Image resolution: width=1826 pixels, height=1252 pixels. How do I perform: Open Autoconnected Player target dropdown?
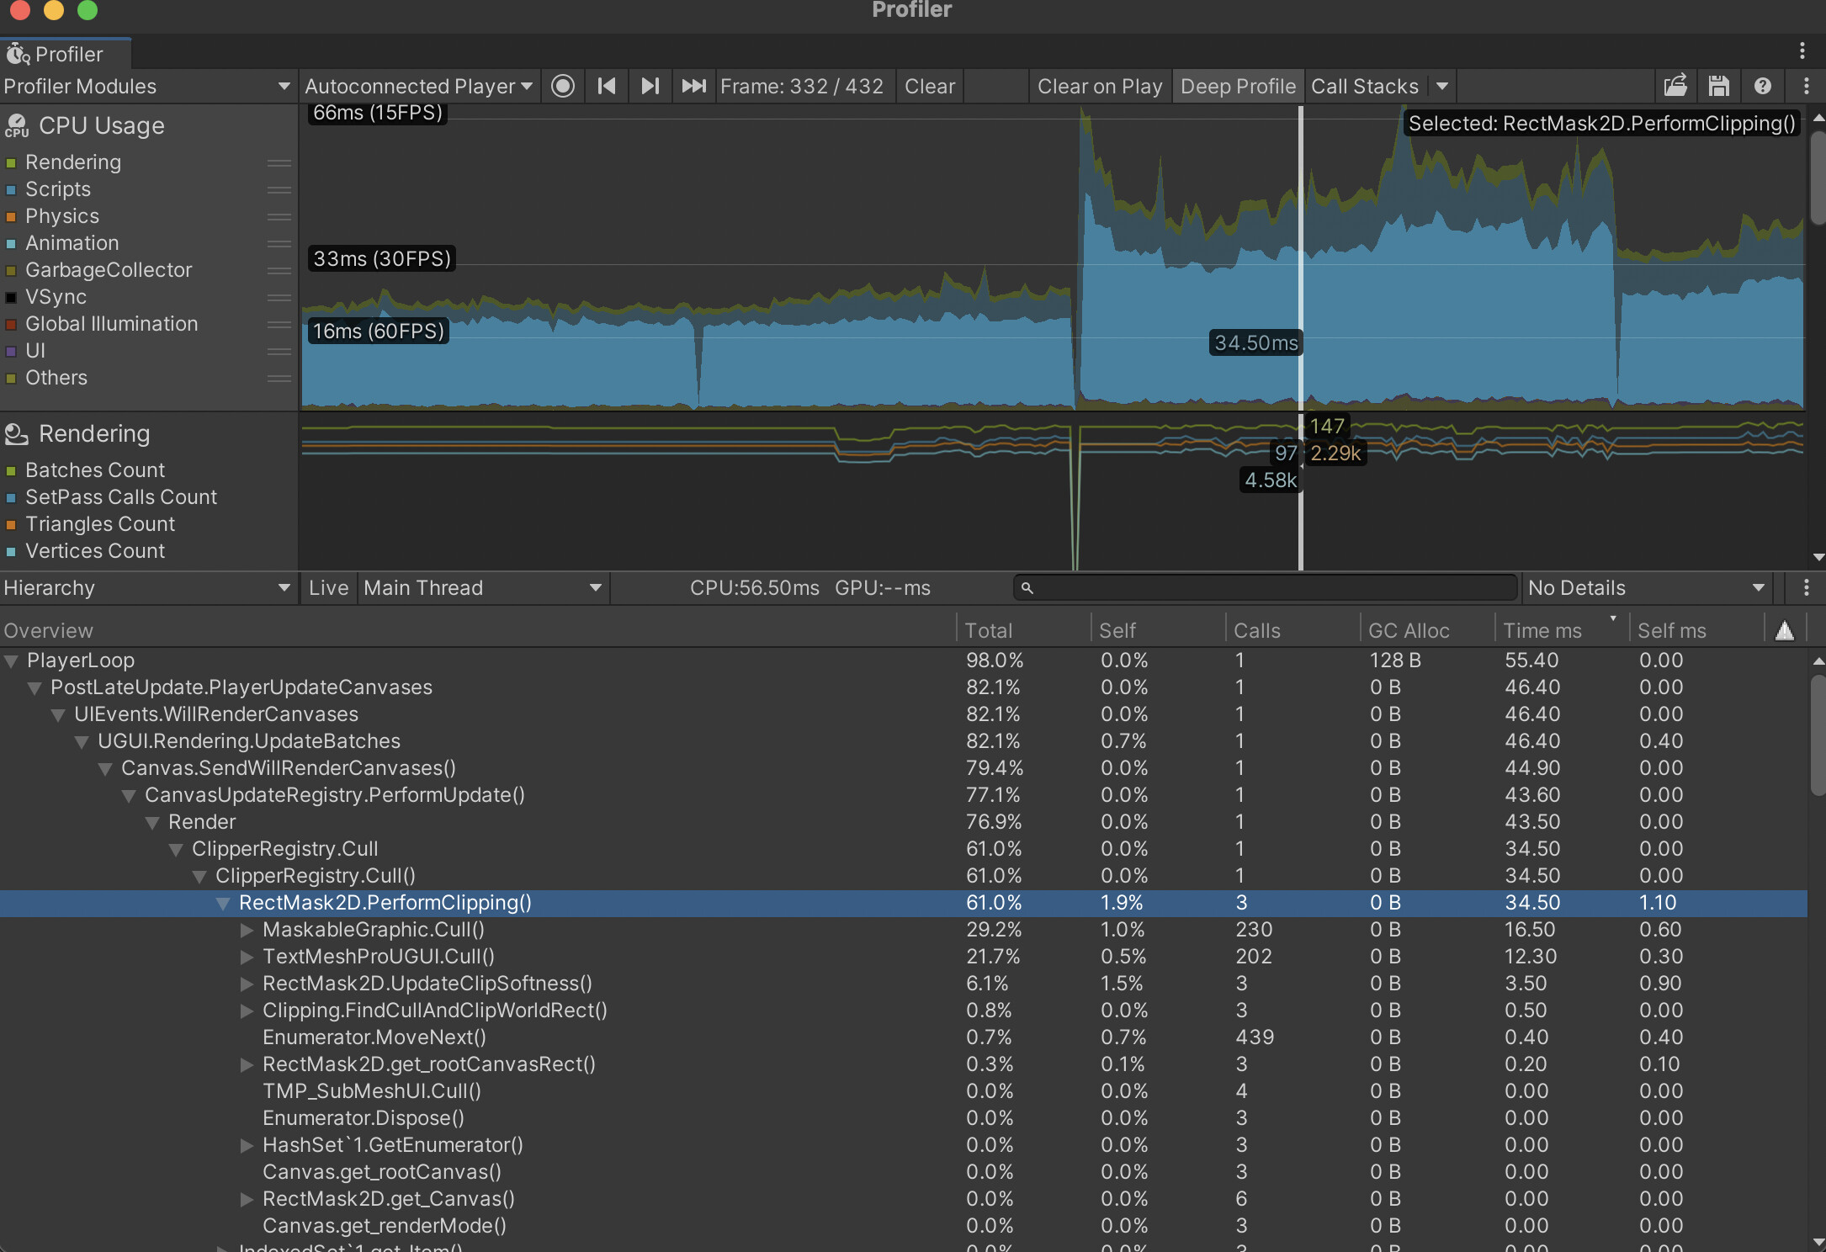click(418, 87)
